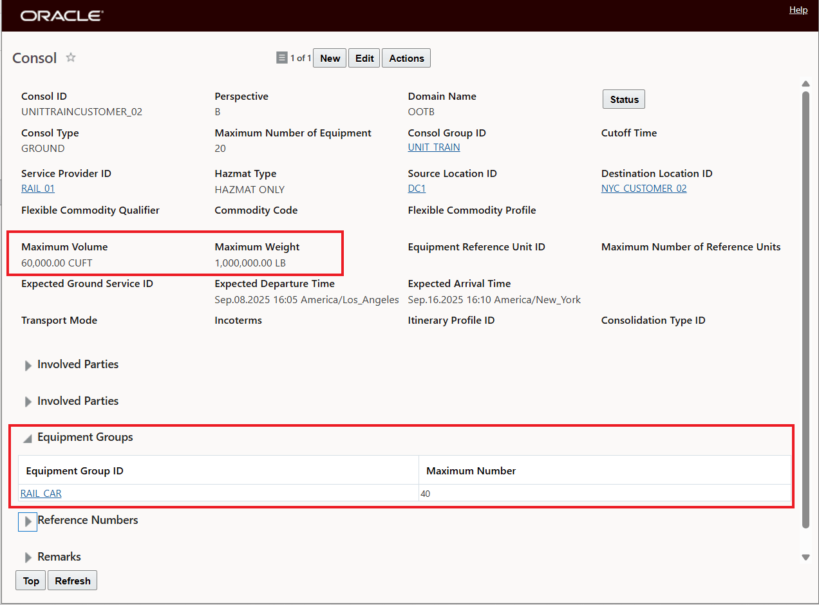Open the UNIT TRAIN consol group link

pos(434,147)
